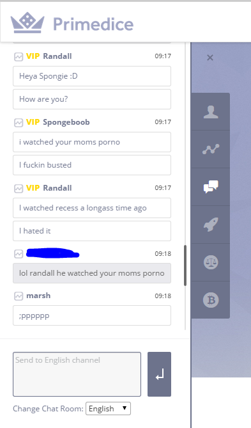Expand the Change Chat Room dropdown
Screen dimensions: 251x428
[x=108, y=409]
